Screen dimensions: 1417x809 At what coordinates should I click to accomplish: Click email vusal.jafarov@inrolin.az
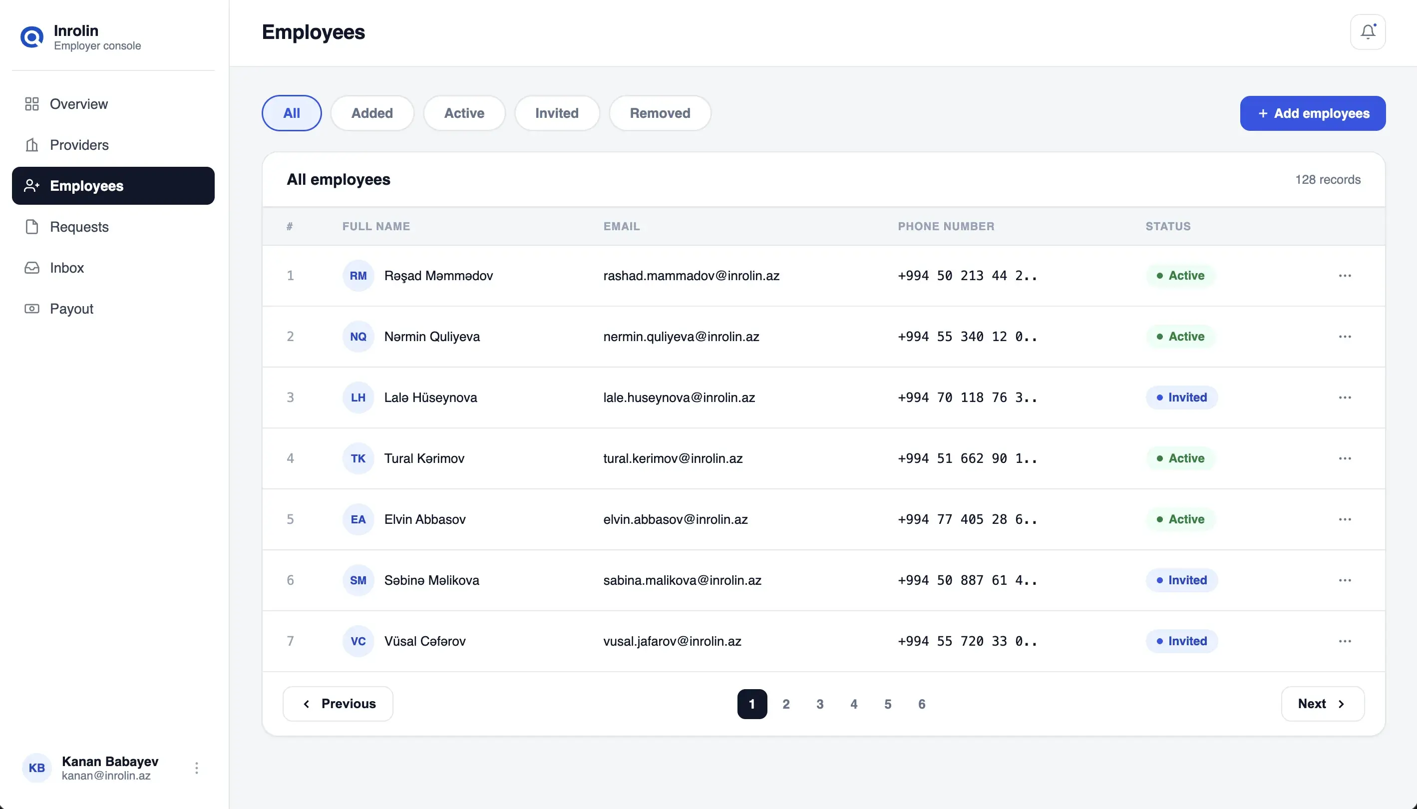coord(672,641)
